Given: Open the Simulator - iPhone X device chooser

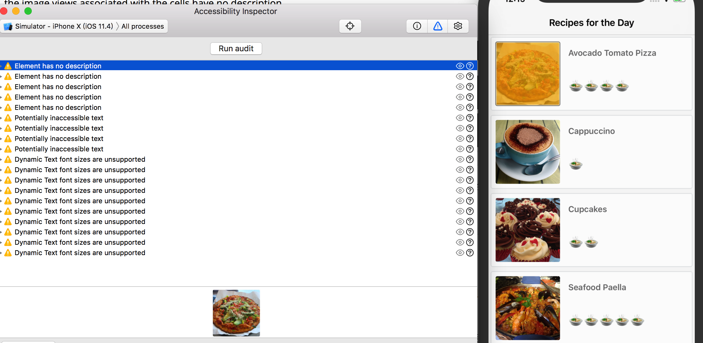Looking at the screenshot, I should pyautogui.click(x=64, y=27).
